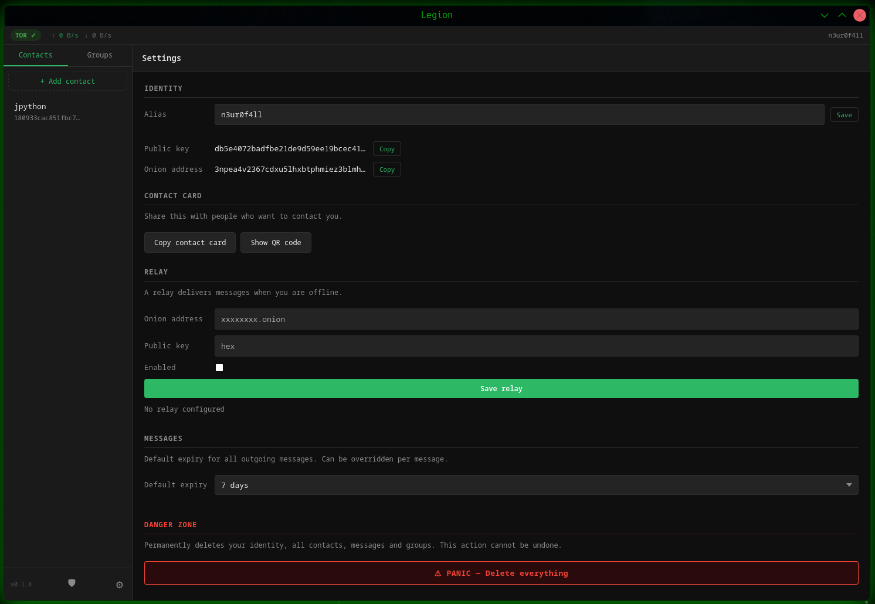The image size is (875, 604).
Task: Copy the onion address
Action: pyautogui.click(x=387, y=169)
